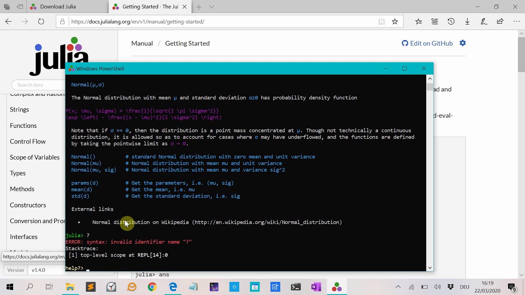Image resolution: width=525 pixels, height=295 pixels.
Task: Click Edit on GitHub
Action: 427,43
